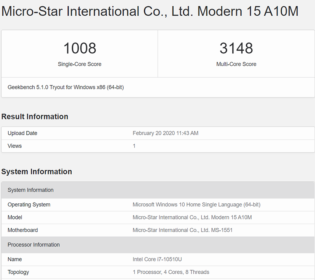315x280 pixels.
Task: Click the Topology row
Action: (x=19, y=272)
